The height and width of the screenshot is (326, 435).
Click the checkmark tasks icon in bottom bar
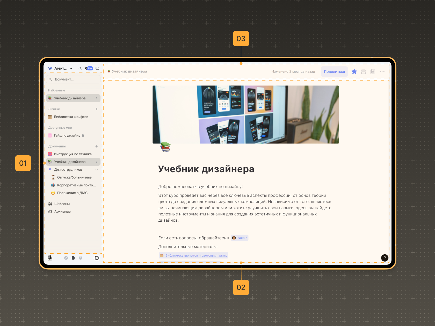[x=66, y=258]
